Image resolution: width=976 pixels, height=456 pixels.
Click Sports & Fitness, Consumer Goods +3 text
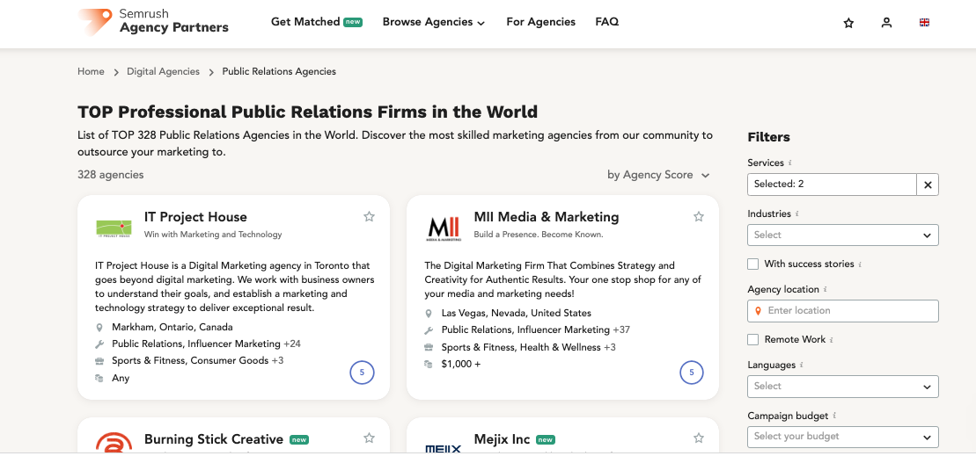198,360
